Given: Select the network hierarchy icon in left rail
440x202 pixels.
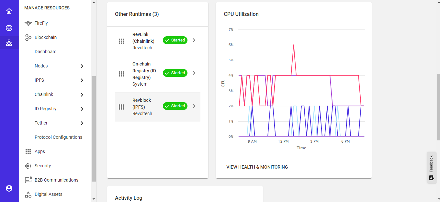Looking at the screenshot, I should (9, 43).
